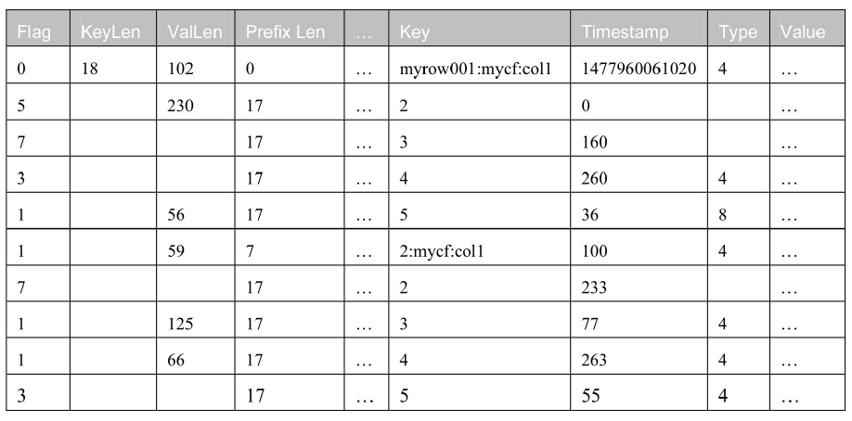Click the Prefix Len column header
The width and height of the screenshot is (852, 421).
[290, 28]
